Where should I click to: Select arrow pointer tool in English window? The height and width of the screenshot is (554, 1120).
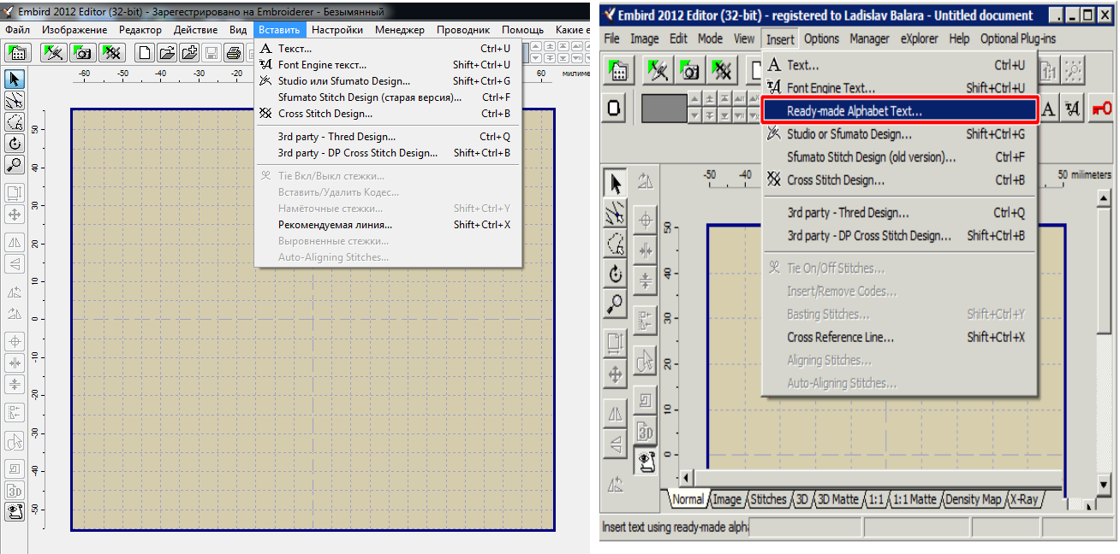pos(615,182)
